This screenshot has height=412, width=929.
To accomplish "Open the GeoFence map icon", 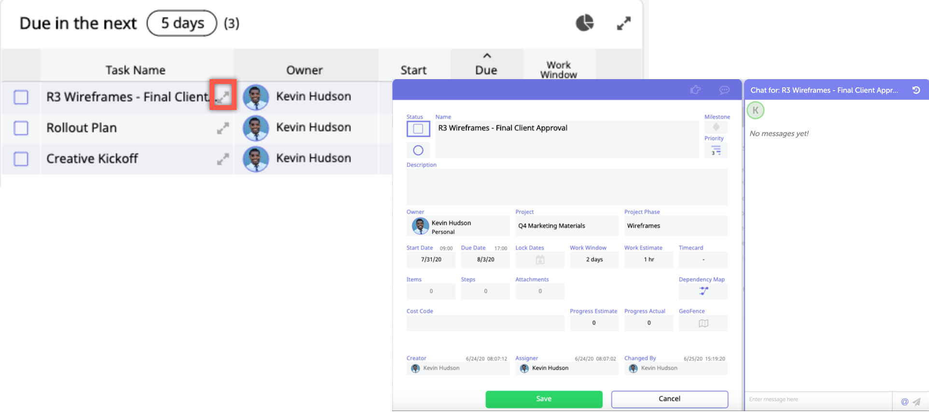I will 703,323.
